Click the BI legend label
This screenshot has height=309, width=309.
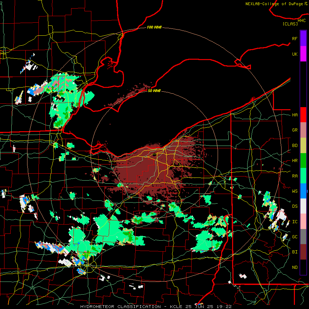coord(295,252)
